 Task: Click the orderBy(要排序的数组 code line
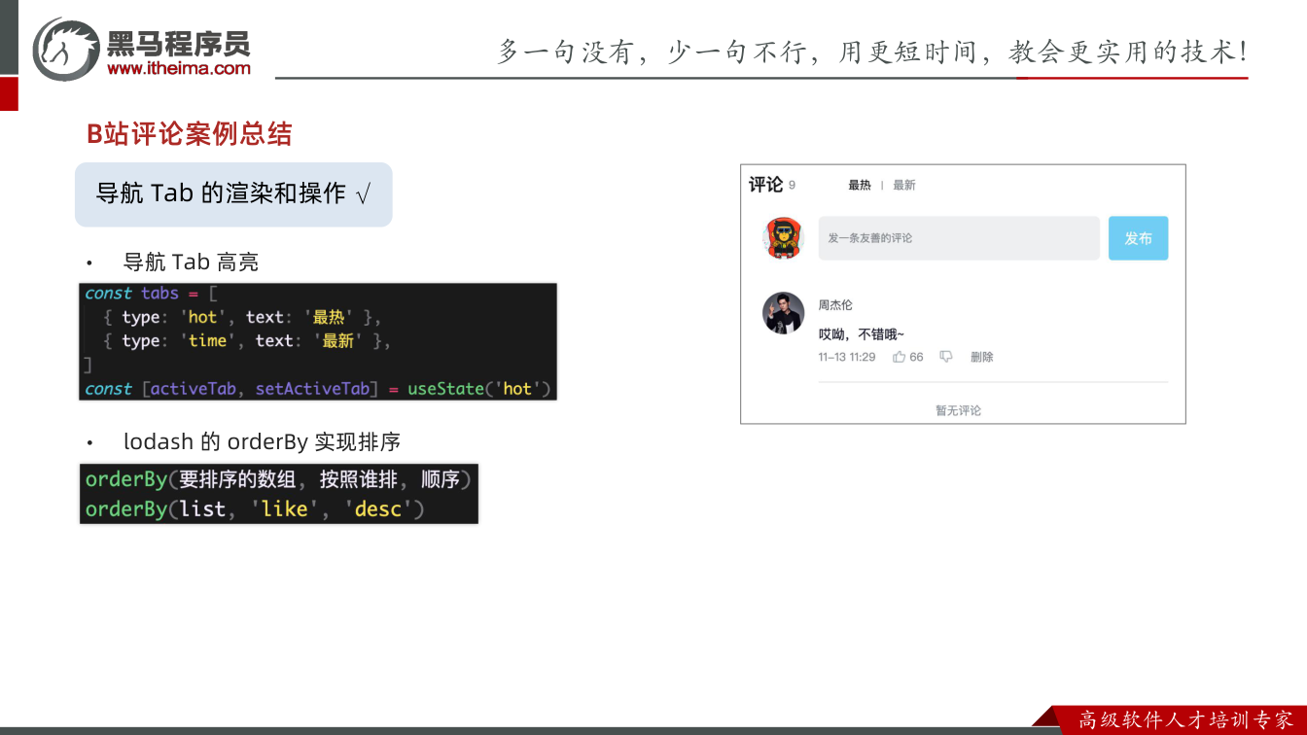pos(278,479)
